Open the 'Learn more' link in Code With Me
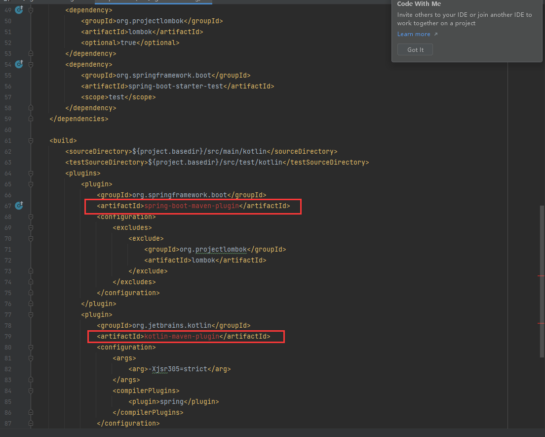545x437 pixels. tap(414, 34)
